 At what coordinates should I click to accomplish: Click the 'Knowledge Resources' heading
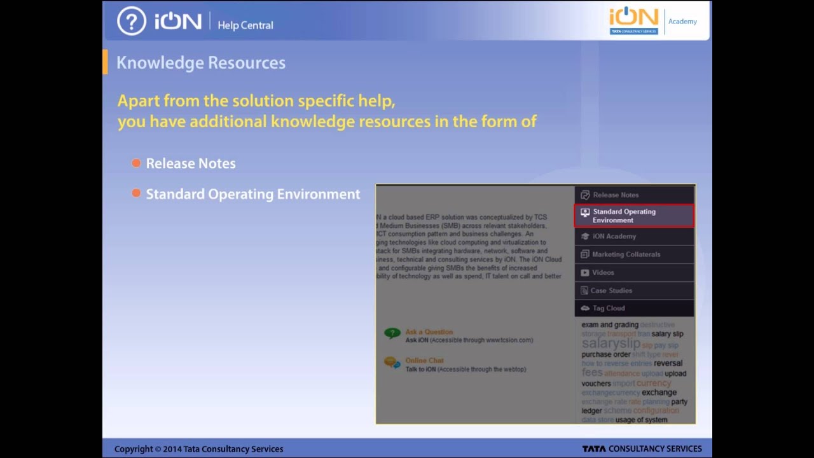(x=201, y=62)
